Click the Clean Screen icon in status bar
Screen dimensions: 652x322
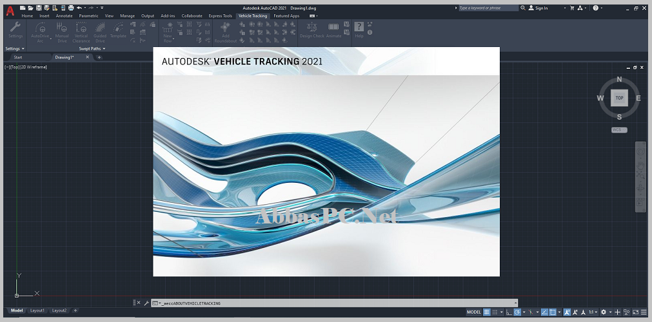click(x=635, y=312)
